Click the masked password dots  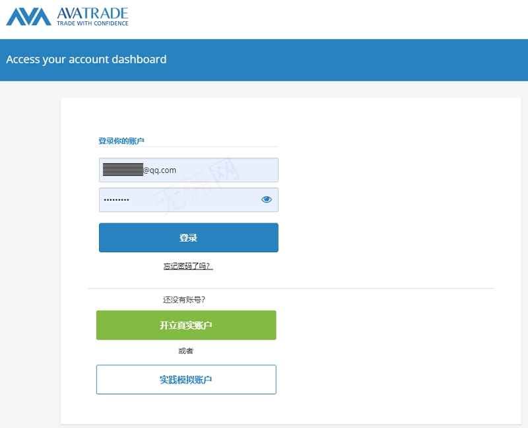pos(117,199)
